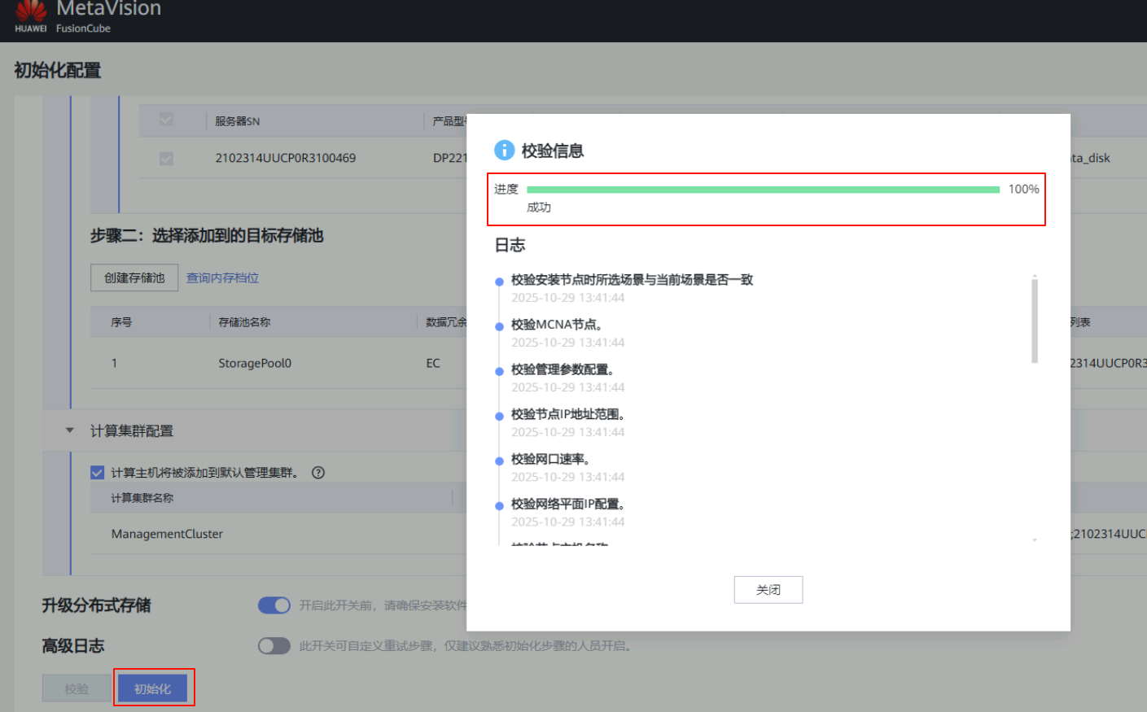Toggle the server table header checkbox
1147x712 pixels.
166,120
